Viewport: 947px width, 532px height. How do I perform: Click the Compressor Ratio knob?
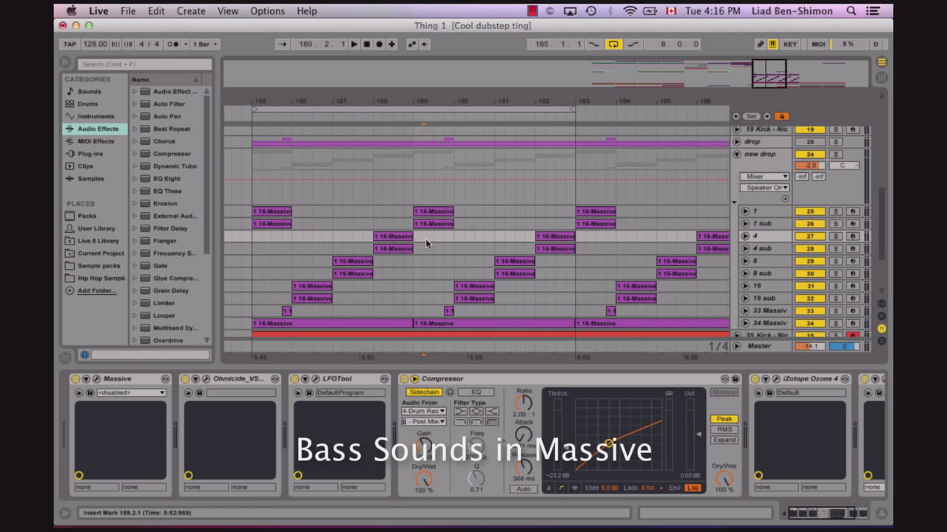[x=523, y=403]
